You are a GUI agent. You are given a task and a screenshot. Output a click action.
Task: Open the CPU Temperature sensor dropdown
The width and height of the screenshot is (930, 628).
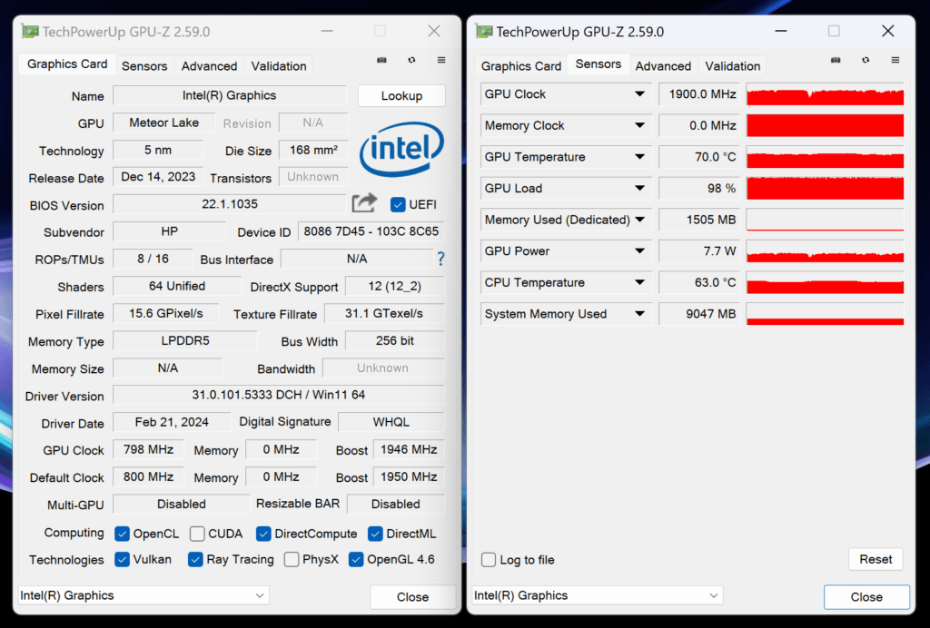click(x=639, y=282)
